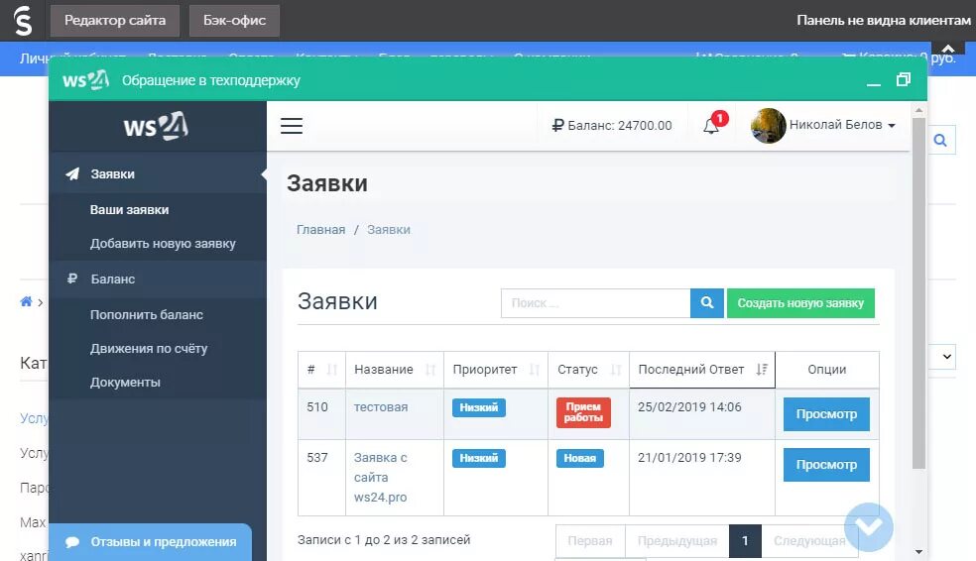Open the тестовая ticket link

click(381, 407)
